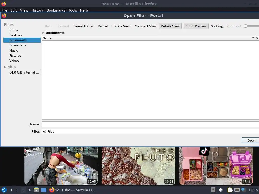Open the street food video thumbnail
Viewport: 259px width, 194px height.
click(x=61, y=166)
